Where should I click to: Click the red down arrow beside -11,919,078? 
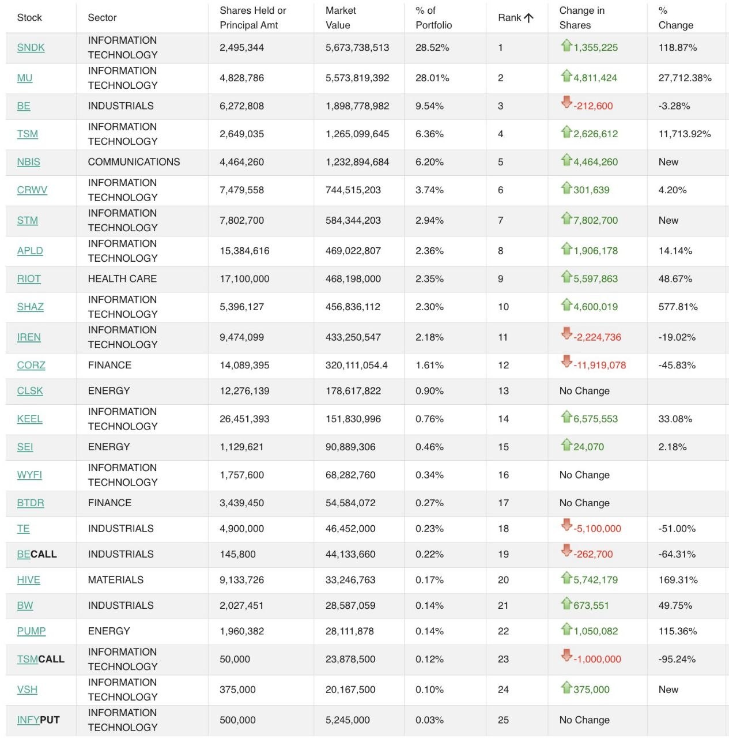coord(566,362)
